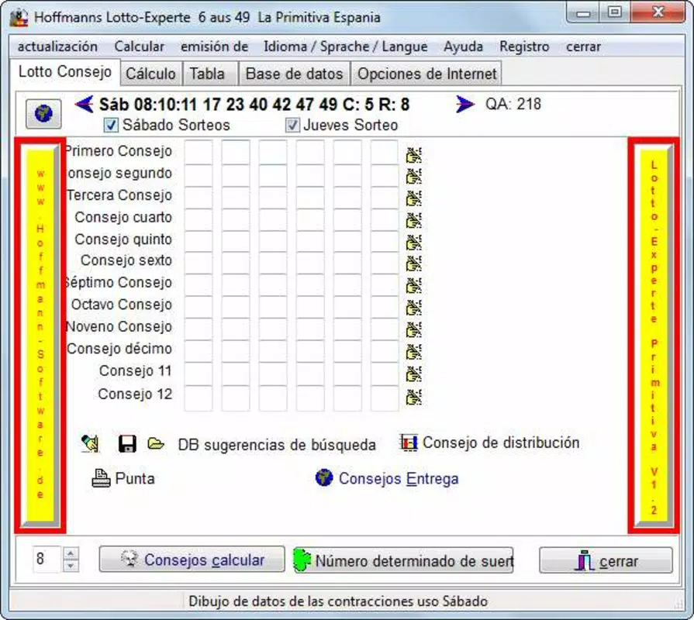Open the Calcular menu
The image size is (694, 620).
pyautogui.click(x=139, y=46)
